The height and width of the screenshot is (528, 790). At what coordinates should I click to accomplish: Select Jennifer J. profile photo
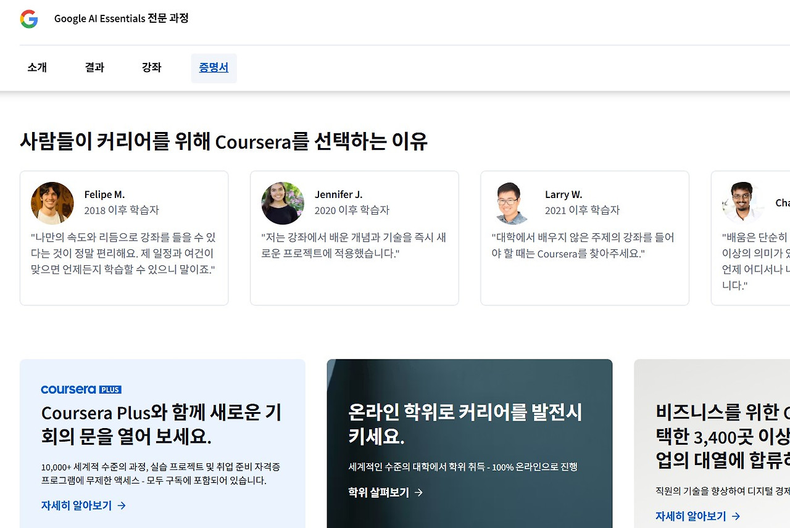283,203
